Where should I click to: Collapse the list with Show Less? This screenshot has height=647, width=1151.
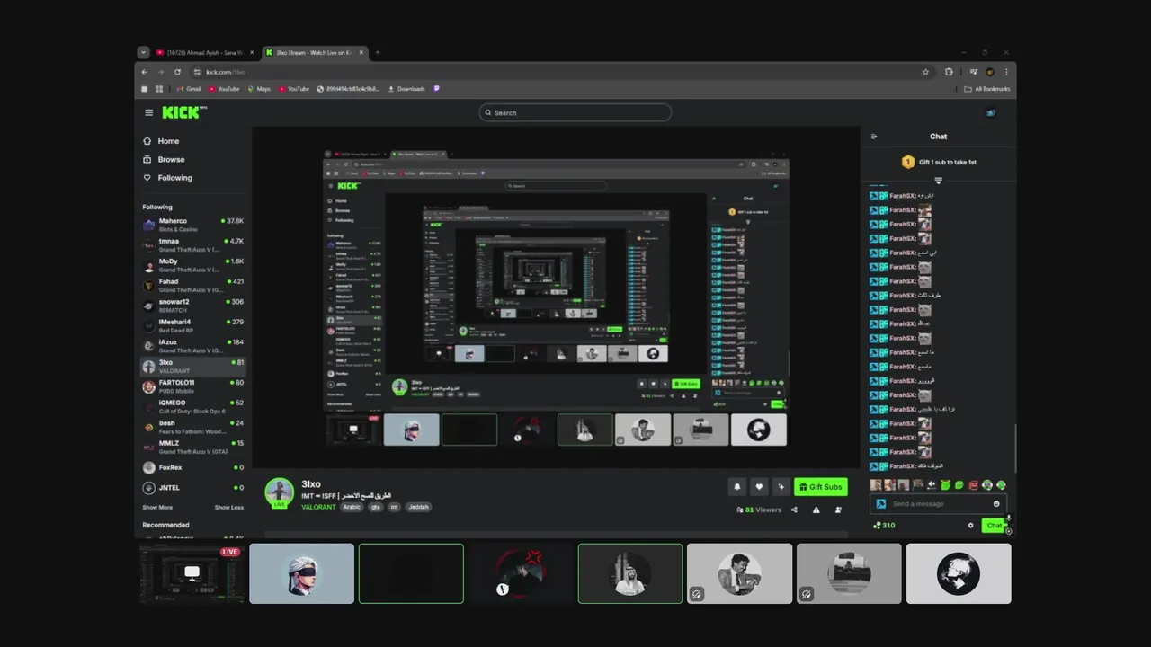[229, 507]
